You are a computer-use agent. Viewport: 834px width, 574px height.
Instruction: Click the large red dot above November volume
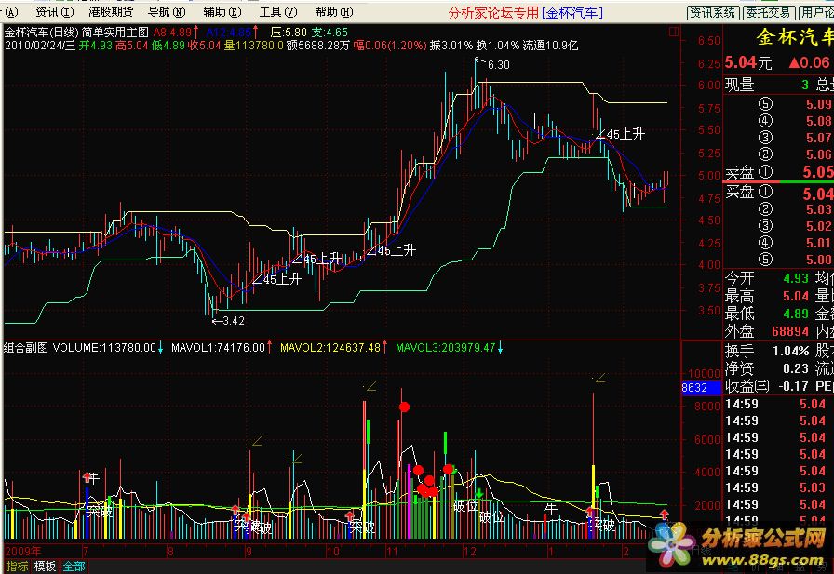(x=404, y=407)
